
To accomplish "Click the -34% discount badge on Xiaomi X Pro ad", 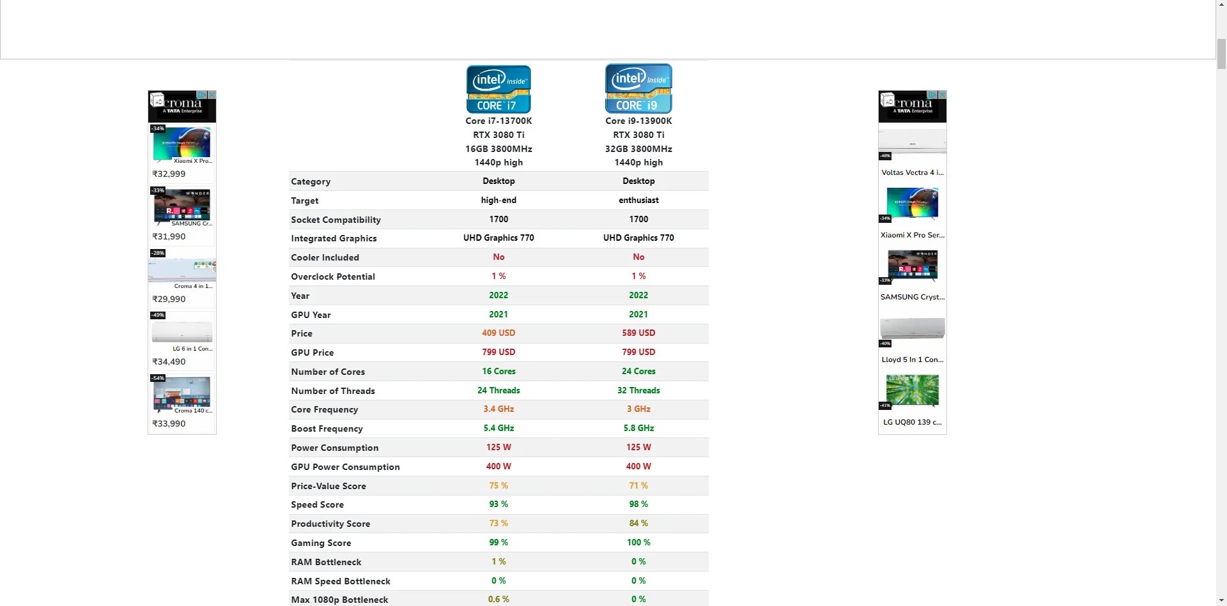I will tap(157, 128).
